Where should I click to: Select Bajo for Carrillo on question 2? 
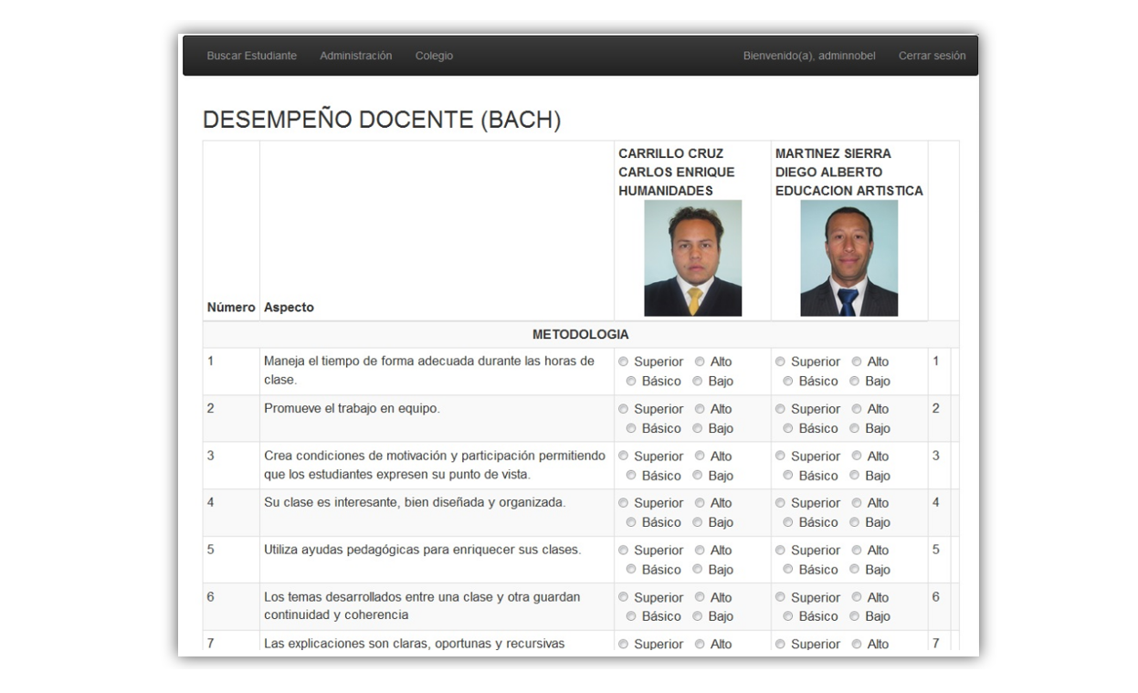698,429
